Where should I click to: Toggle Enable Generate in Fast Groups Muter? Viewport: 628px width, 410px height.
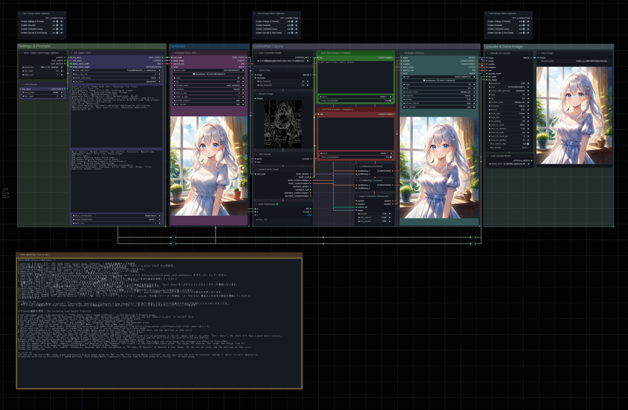tap(57, 25)
